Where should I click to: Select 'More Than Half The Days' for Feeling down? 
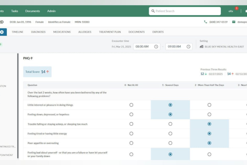[x=209, y=114]
